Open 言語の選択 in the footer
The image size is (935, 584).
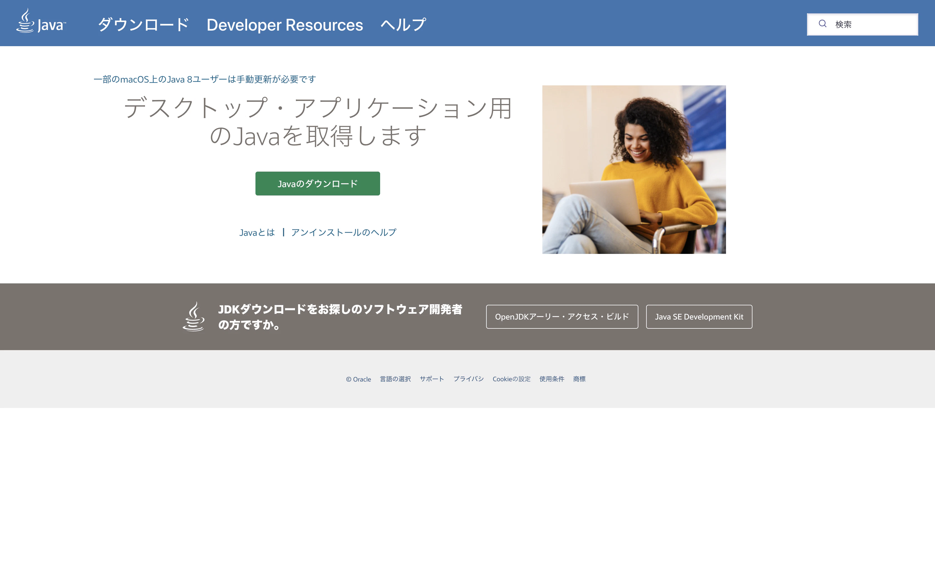(395, 379)
